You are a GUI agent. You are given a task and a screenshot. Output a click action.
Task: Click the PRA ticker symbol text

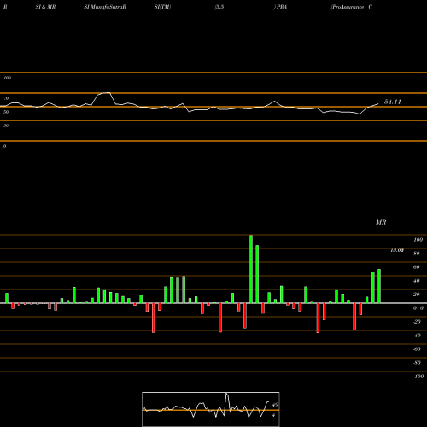281,7
